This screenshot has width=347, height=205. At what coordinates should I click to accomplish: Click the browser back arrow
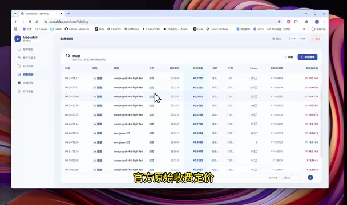16,22
